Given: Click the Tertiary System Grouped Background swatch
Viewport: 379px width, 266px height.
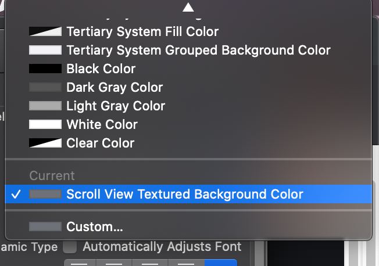Looking at the screenshot, I should 45,50.
